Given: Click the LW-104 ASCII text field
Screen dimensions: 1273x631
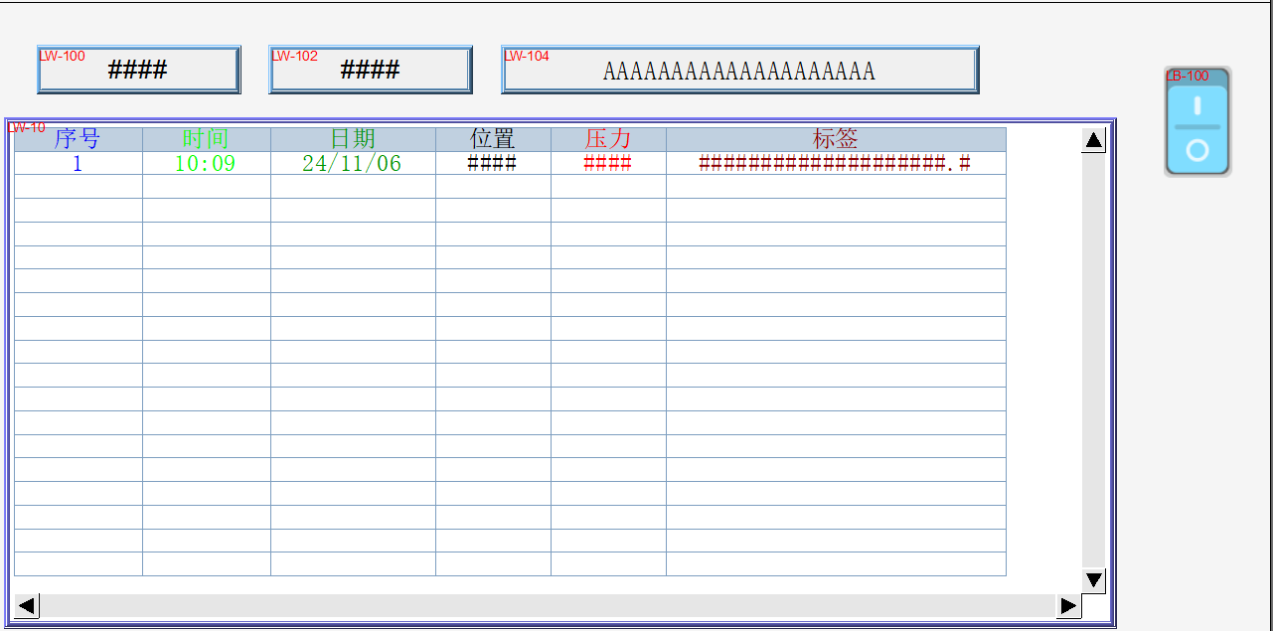Looking at the screenshot, I should [739, 70].
